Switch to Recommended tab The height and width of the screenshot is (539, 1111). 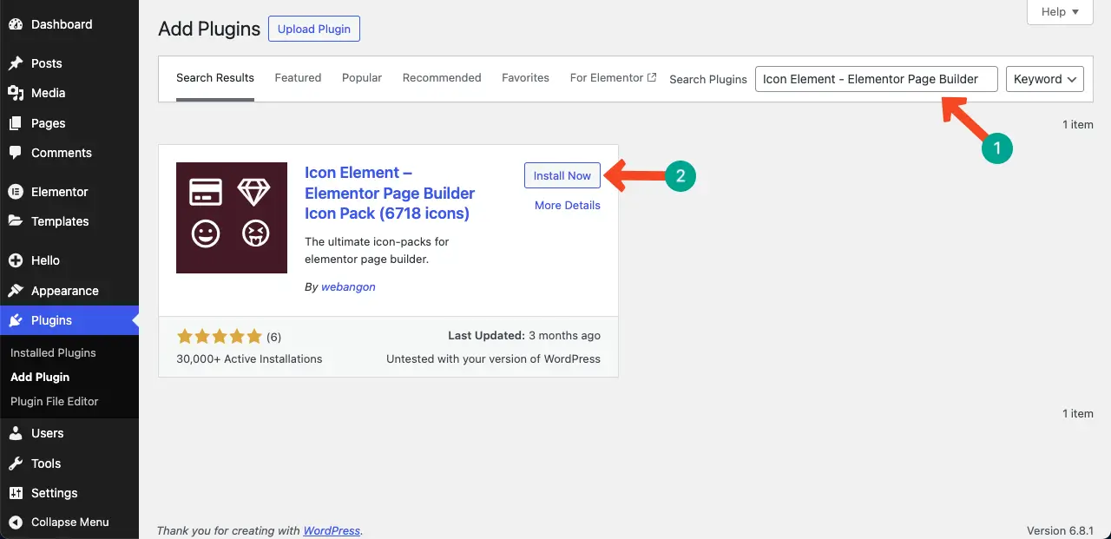point(442,78)
